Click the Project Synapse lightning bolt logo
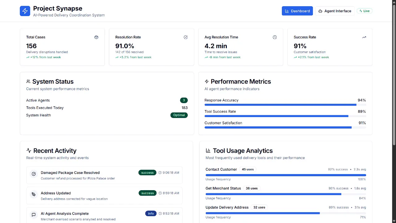The width and height of the screenshot is (396, 223). [25, 11]
